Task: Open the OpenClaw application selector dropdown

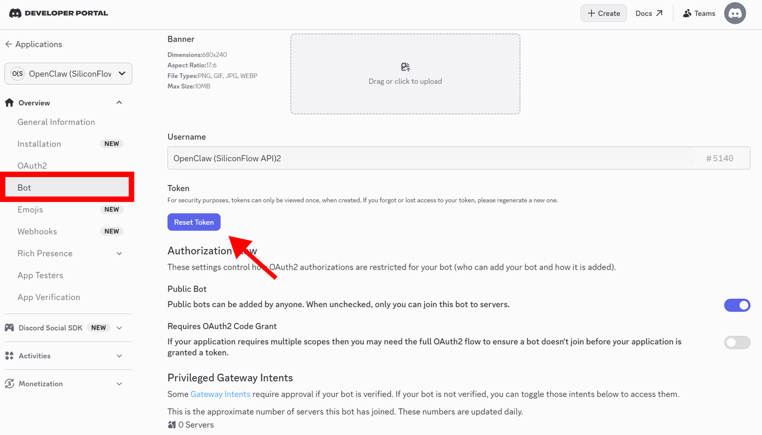Action: pos(68,74)
